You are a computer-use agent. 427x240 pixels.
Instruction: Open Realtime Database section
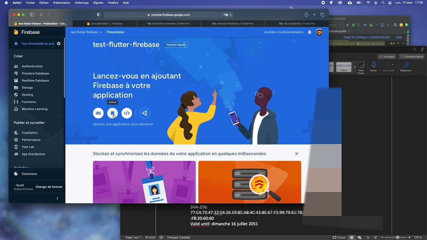coord(31,80)
